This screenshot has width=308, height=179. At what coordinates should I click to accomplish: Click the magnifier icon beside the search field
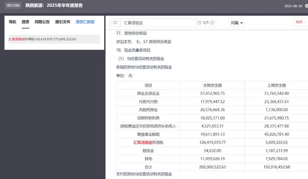tap(115, 23)
